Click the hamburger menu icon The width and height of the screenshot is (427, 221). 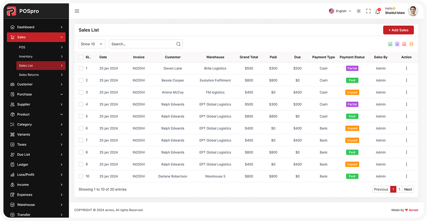(77, 11)
